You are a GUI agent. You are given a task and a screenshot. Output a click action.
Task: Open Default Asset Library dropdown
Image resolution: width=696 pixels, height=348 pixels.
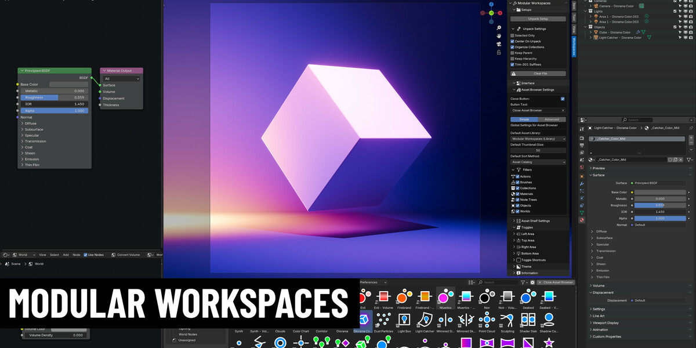coord(538,139)
